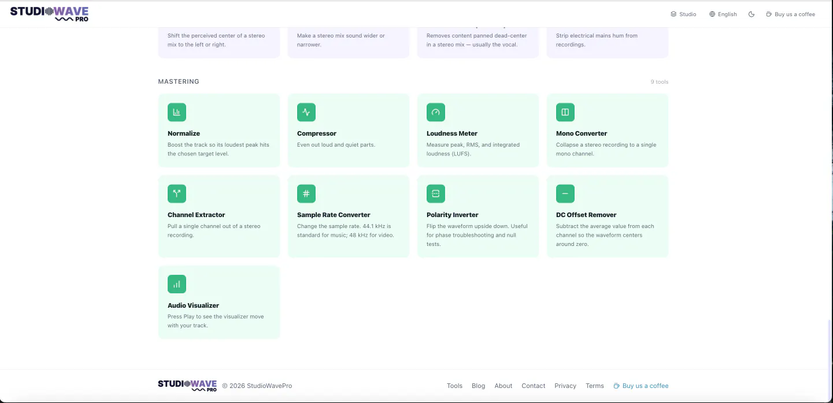Open the Blog footer link

(x=478, y=386)
